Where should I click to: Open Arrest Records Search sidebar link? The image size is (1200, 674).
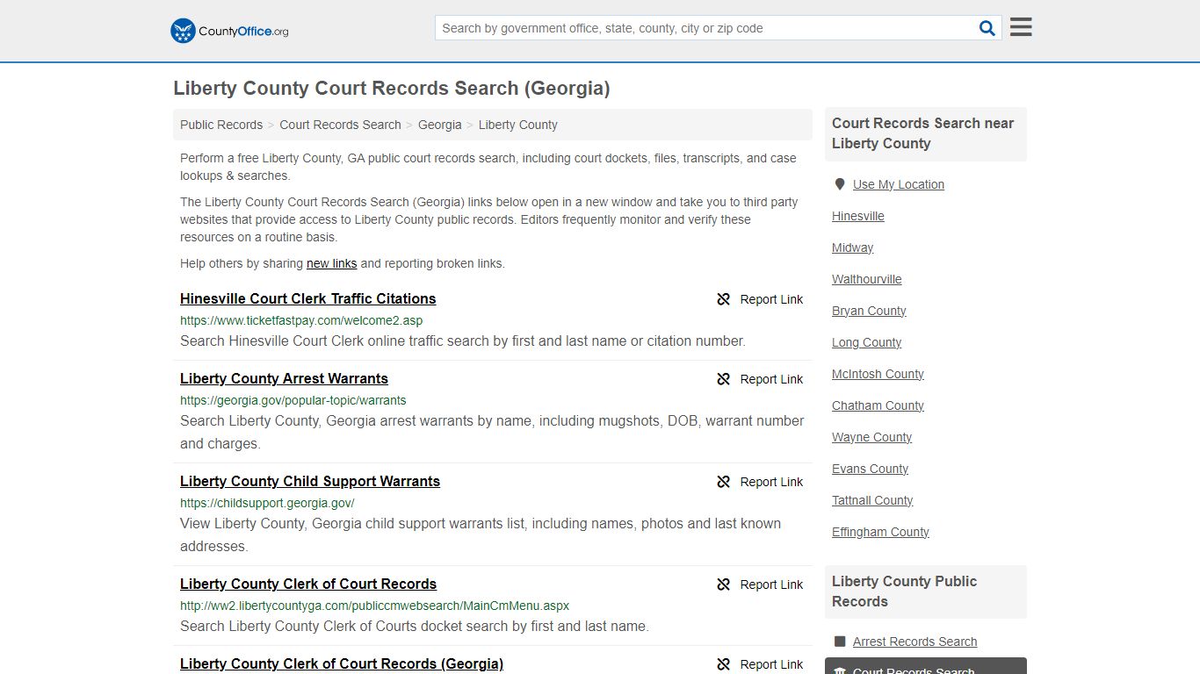[x=914, y=642]
